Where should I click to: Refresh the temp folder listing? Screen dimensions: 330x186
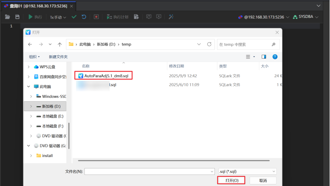209,44
